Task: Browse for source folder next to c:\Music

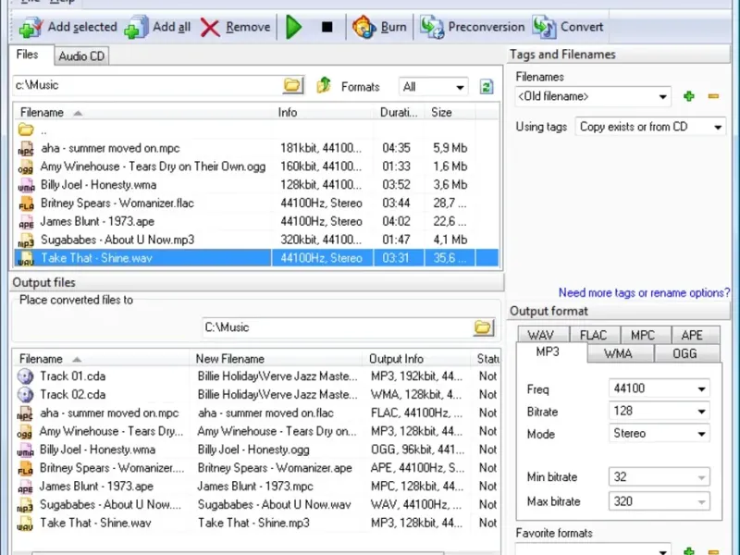Action: 292,86
